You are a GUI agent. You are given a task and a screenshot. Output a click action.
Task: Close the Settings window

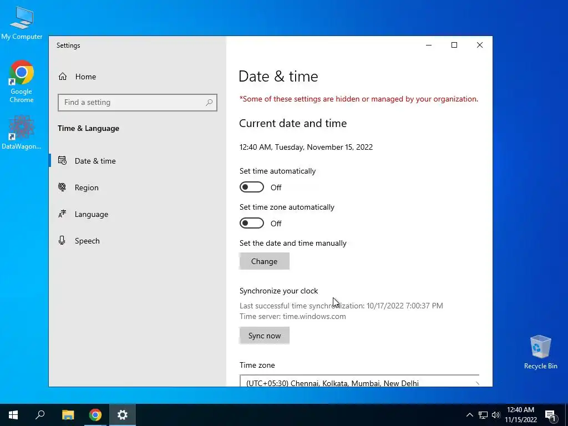(x=480, y=45)
